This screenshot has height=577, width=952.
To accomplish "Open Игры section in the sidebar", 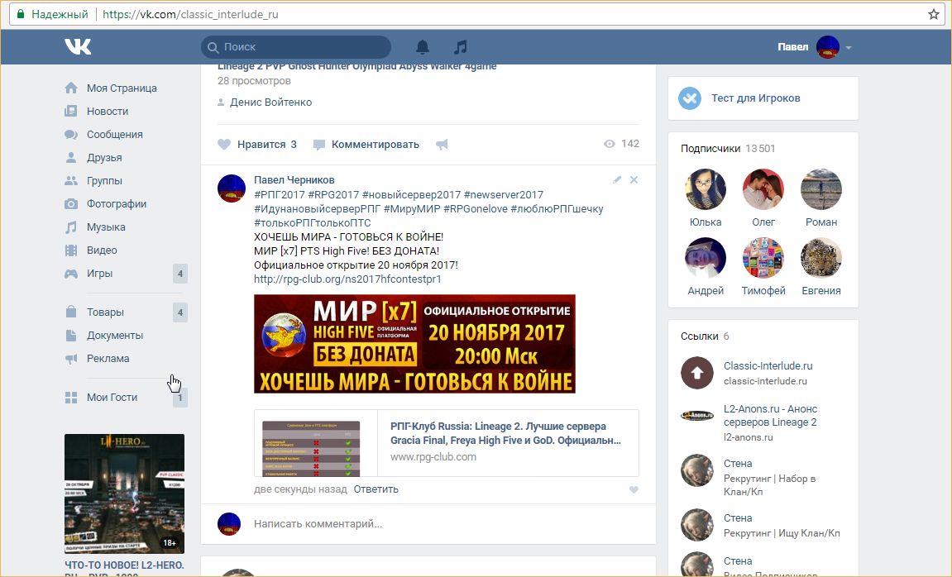I will 99,273.
